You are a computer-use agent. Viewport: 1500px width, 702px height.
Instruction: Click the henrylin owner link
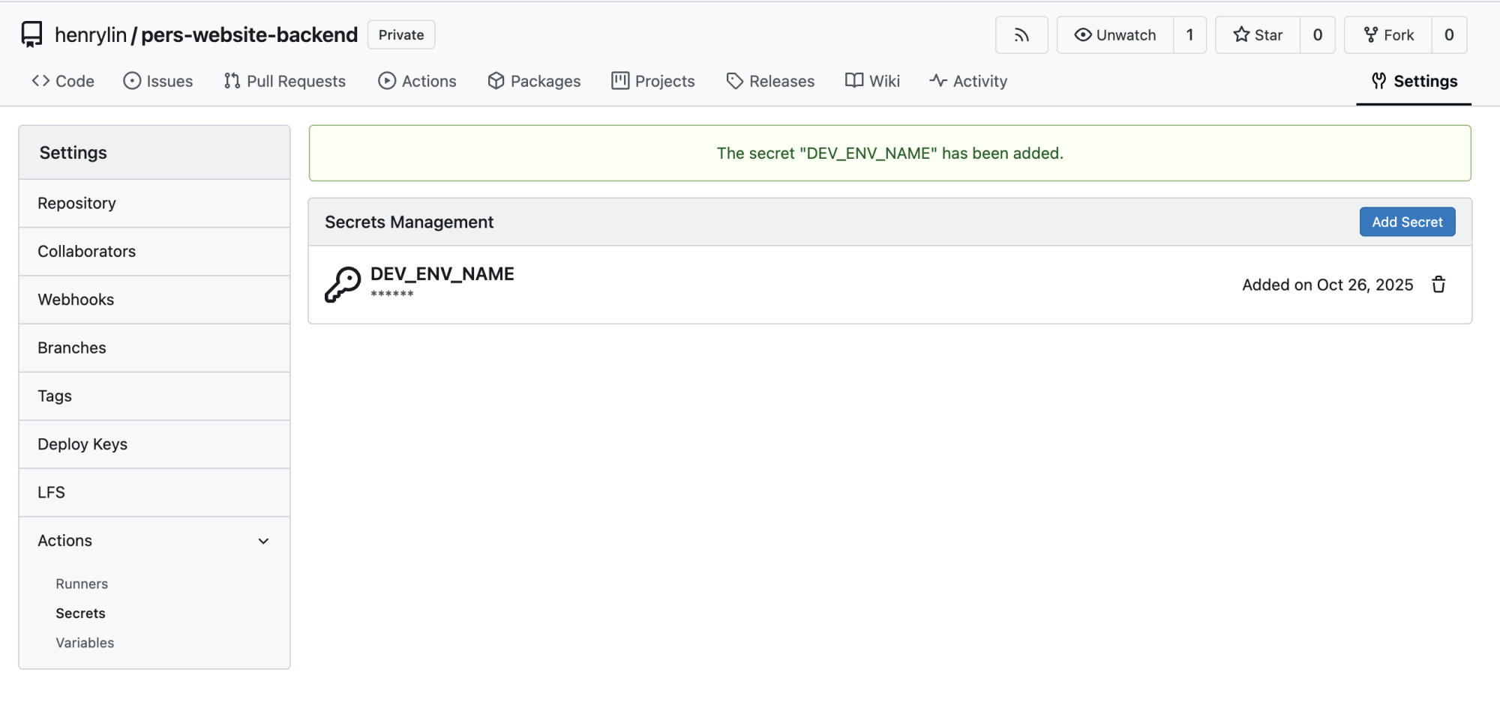pyautogui.click(x=91, y=35)
